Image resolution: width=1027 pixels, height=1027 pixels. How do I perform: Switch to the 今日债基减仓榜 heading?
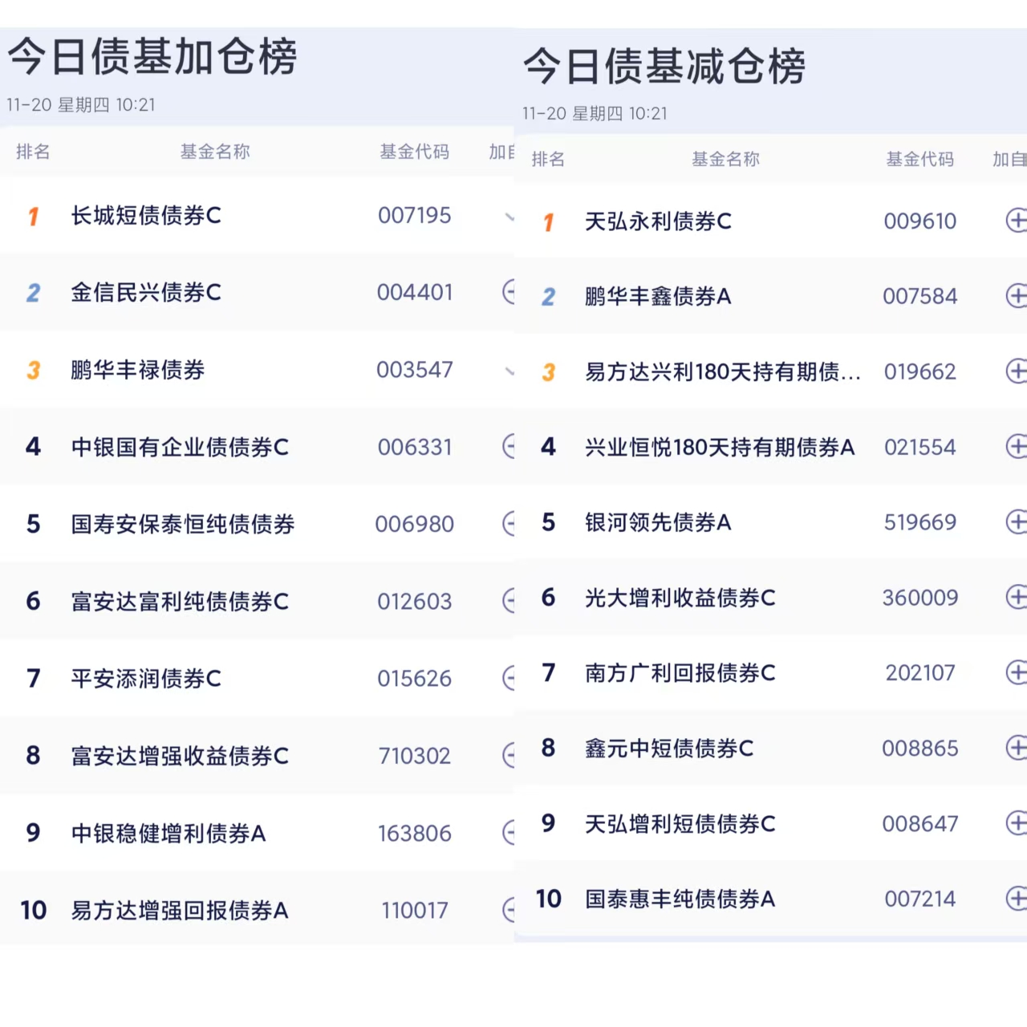tap(664, 66)
